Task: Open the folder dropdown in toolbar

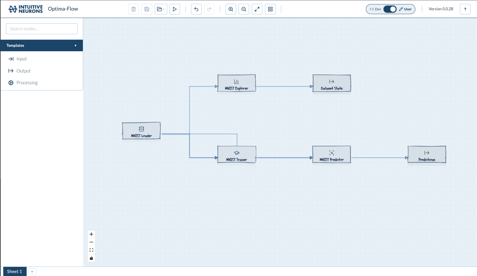Action: pos(161,9)
